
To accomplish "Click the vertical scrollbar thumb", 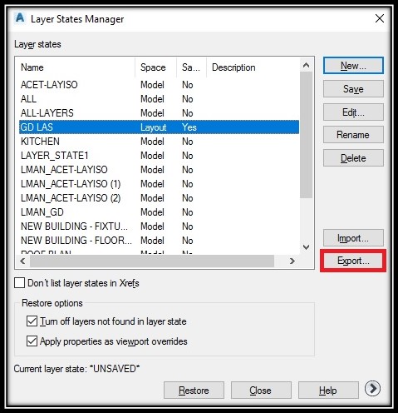I will pos(306,135).
